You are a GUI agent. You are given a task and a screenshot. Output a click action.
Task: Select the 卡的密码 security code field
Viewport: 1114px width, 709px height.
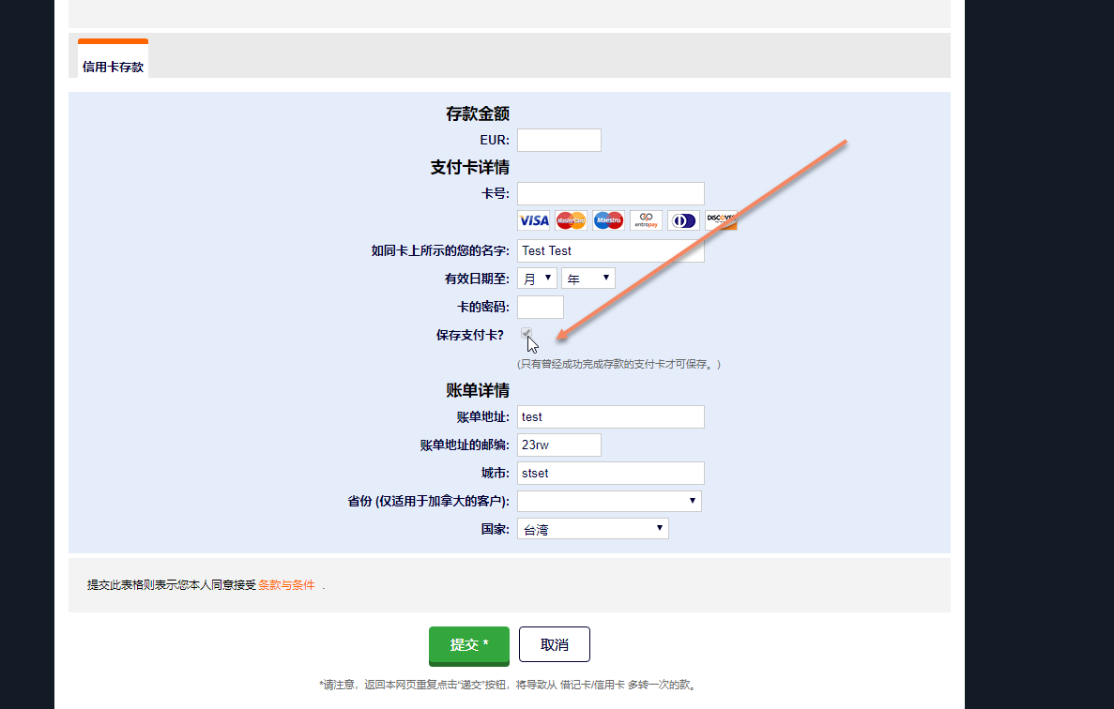pos(541,308)
